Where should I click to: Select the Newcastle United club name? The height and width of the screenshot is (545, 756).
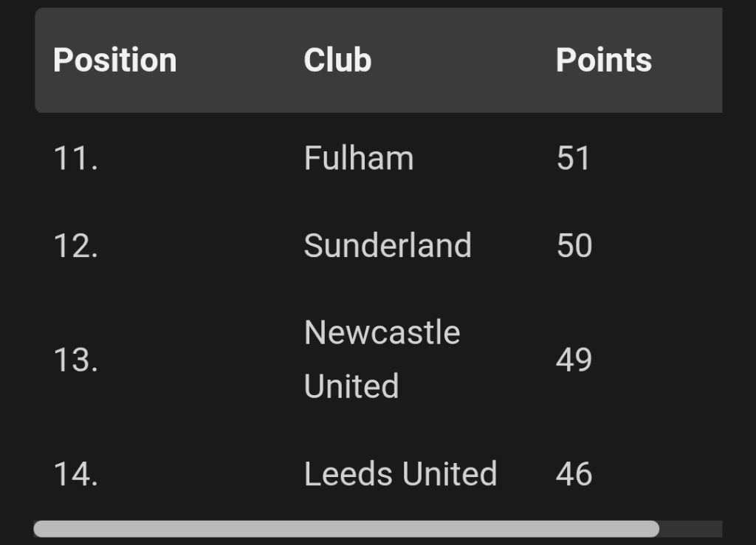tap(382, 360)
